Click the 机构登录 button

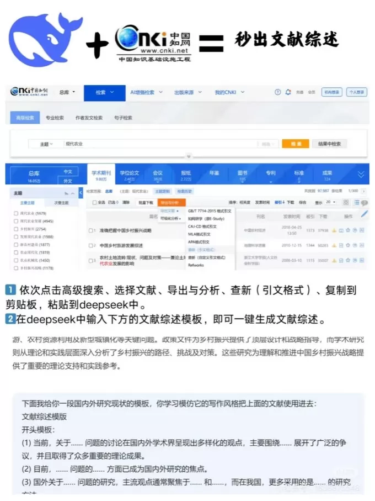click(x=331, y=92)
